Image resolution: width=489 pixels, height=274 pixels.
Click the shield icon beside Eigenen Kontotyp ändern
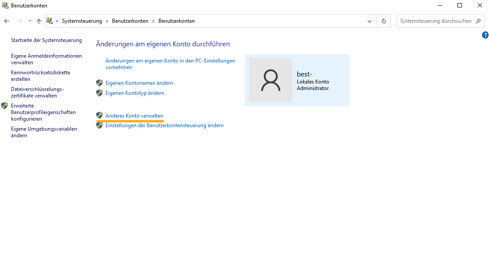pos(99,93)
